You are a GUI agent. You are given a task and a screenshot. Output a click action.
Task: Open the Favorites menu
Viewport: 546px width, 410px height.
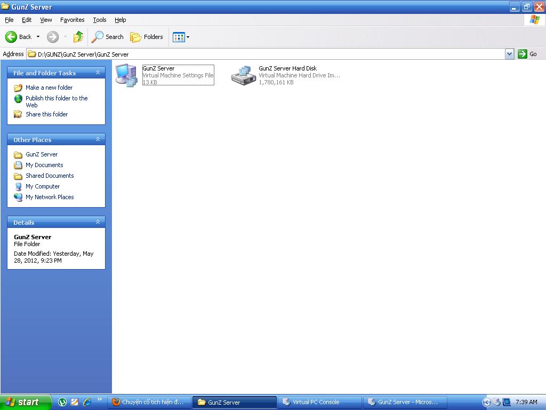(x=72, y=20)
